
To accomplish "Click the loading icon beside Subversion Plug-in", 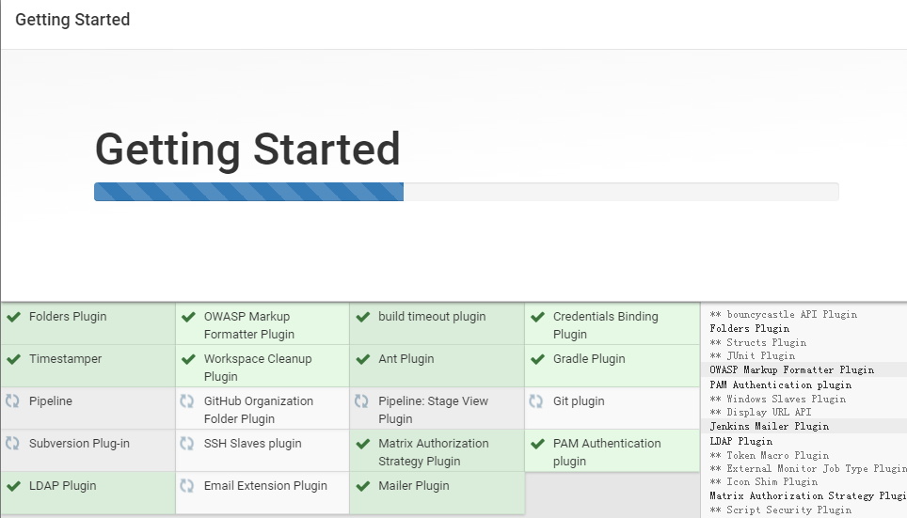I will pos(13,444).
